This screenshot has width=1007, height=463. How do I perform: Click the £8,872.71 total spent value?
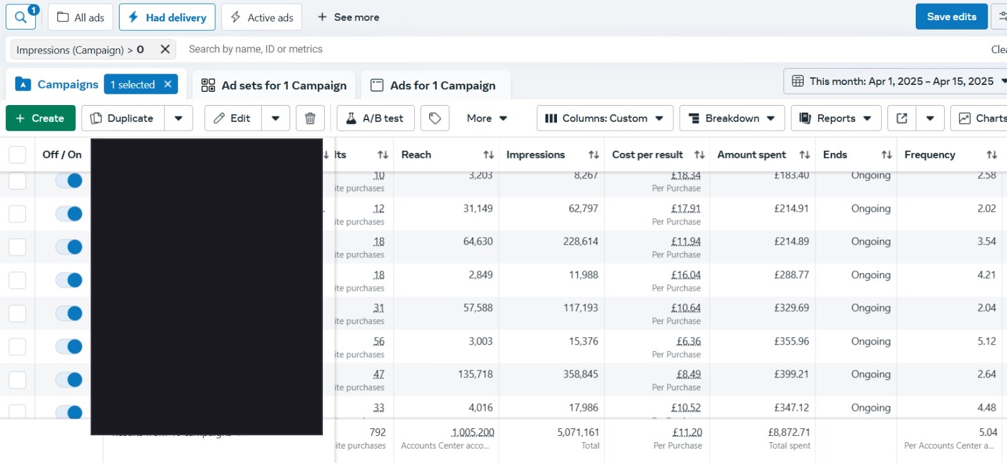789,433
